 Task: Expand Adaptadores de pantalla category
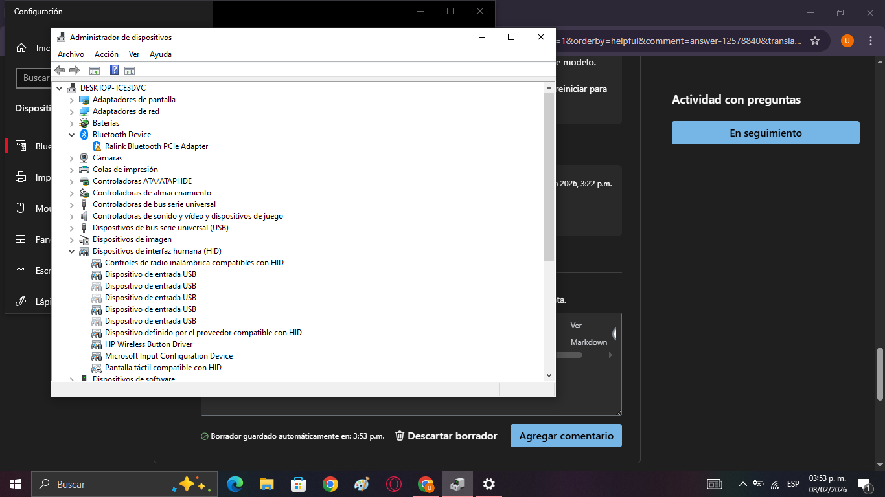click(72, 100)
